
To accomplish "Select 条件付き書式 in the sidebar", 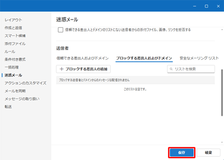I will (15, 60).
